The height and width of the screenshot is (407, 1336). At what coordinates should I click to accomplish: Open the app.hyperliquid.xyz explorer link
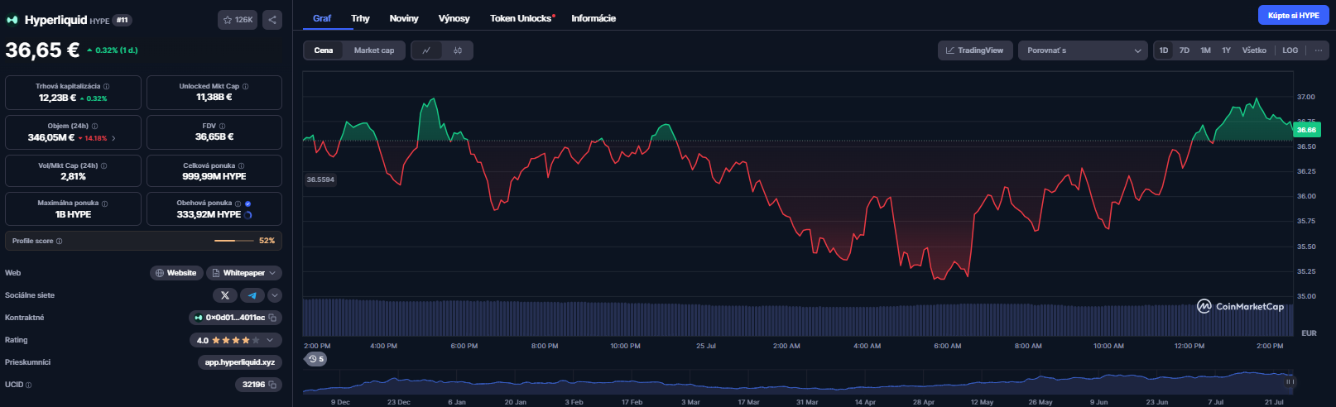[240, 362]
